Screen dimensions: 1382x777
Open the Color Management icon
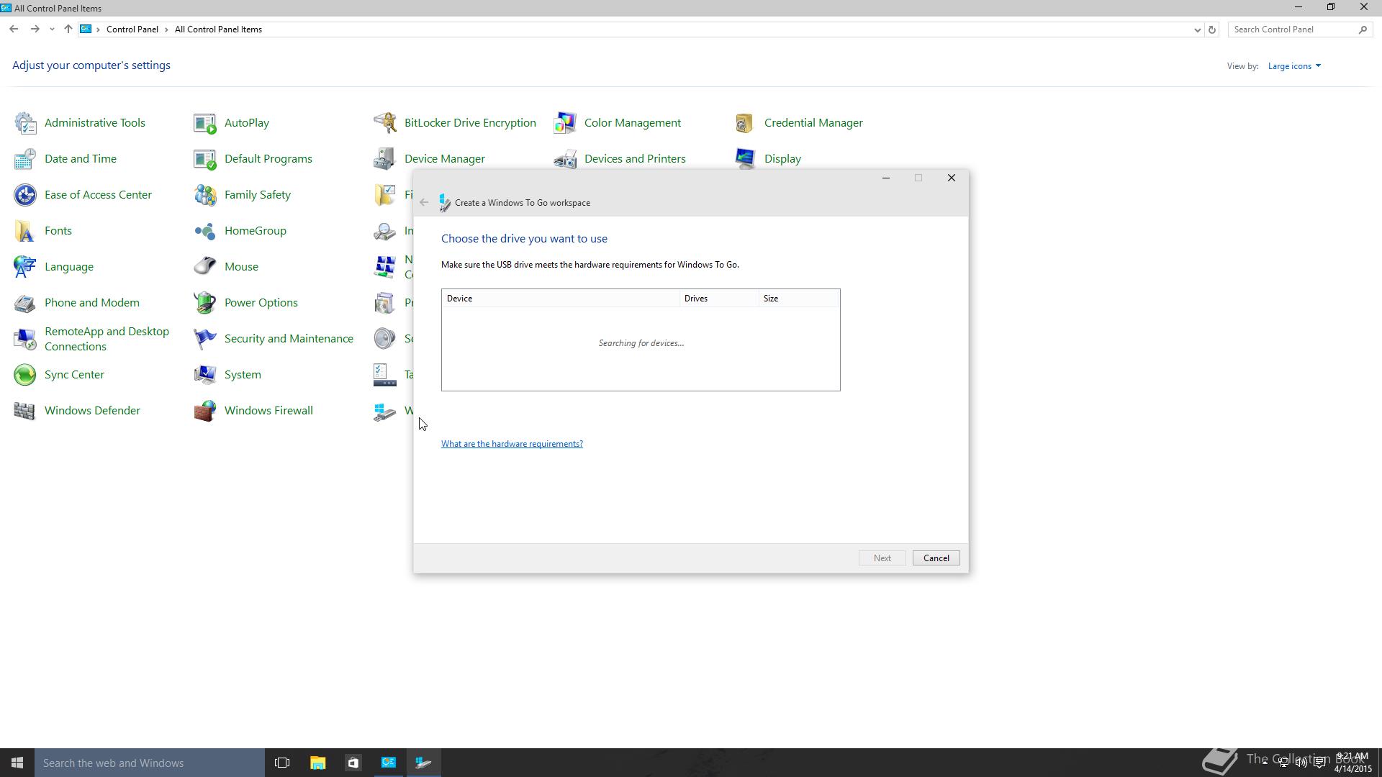(x=565, y=123)
